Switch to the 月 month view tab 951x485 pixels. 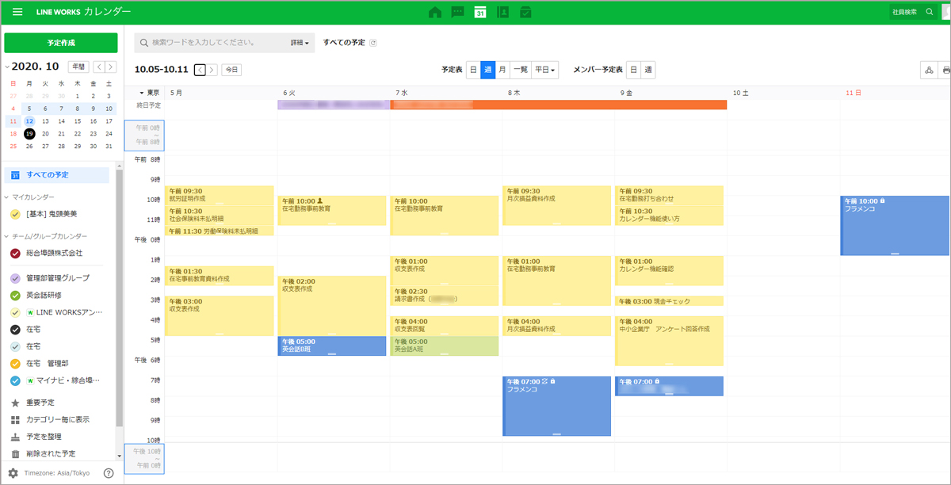point(502,70)
